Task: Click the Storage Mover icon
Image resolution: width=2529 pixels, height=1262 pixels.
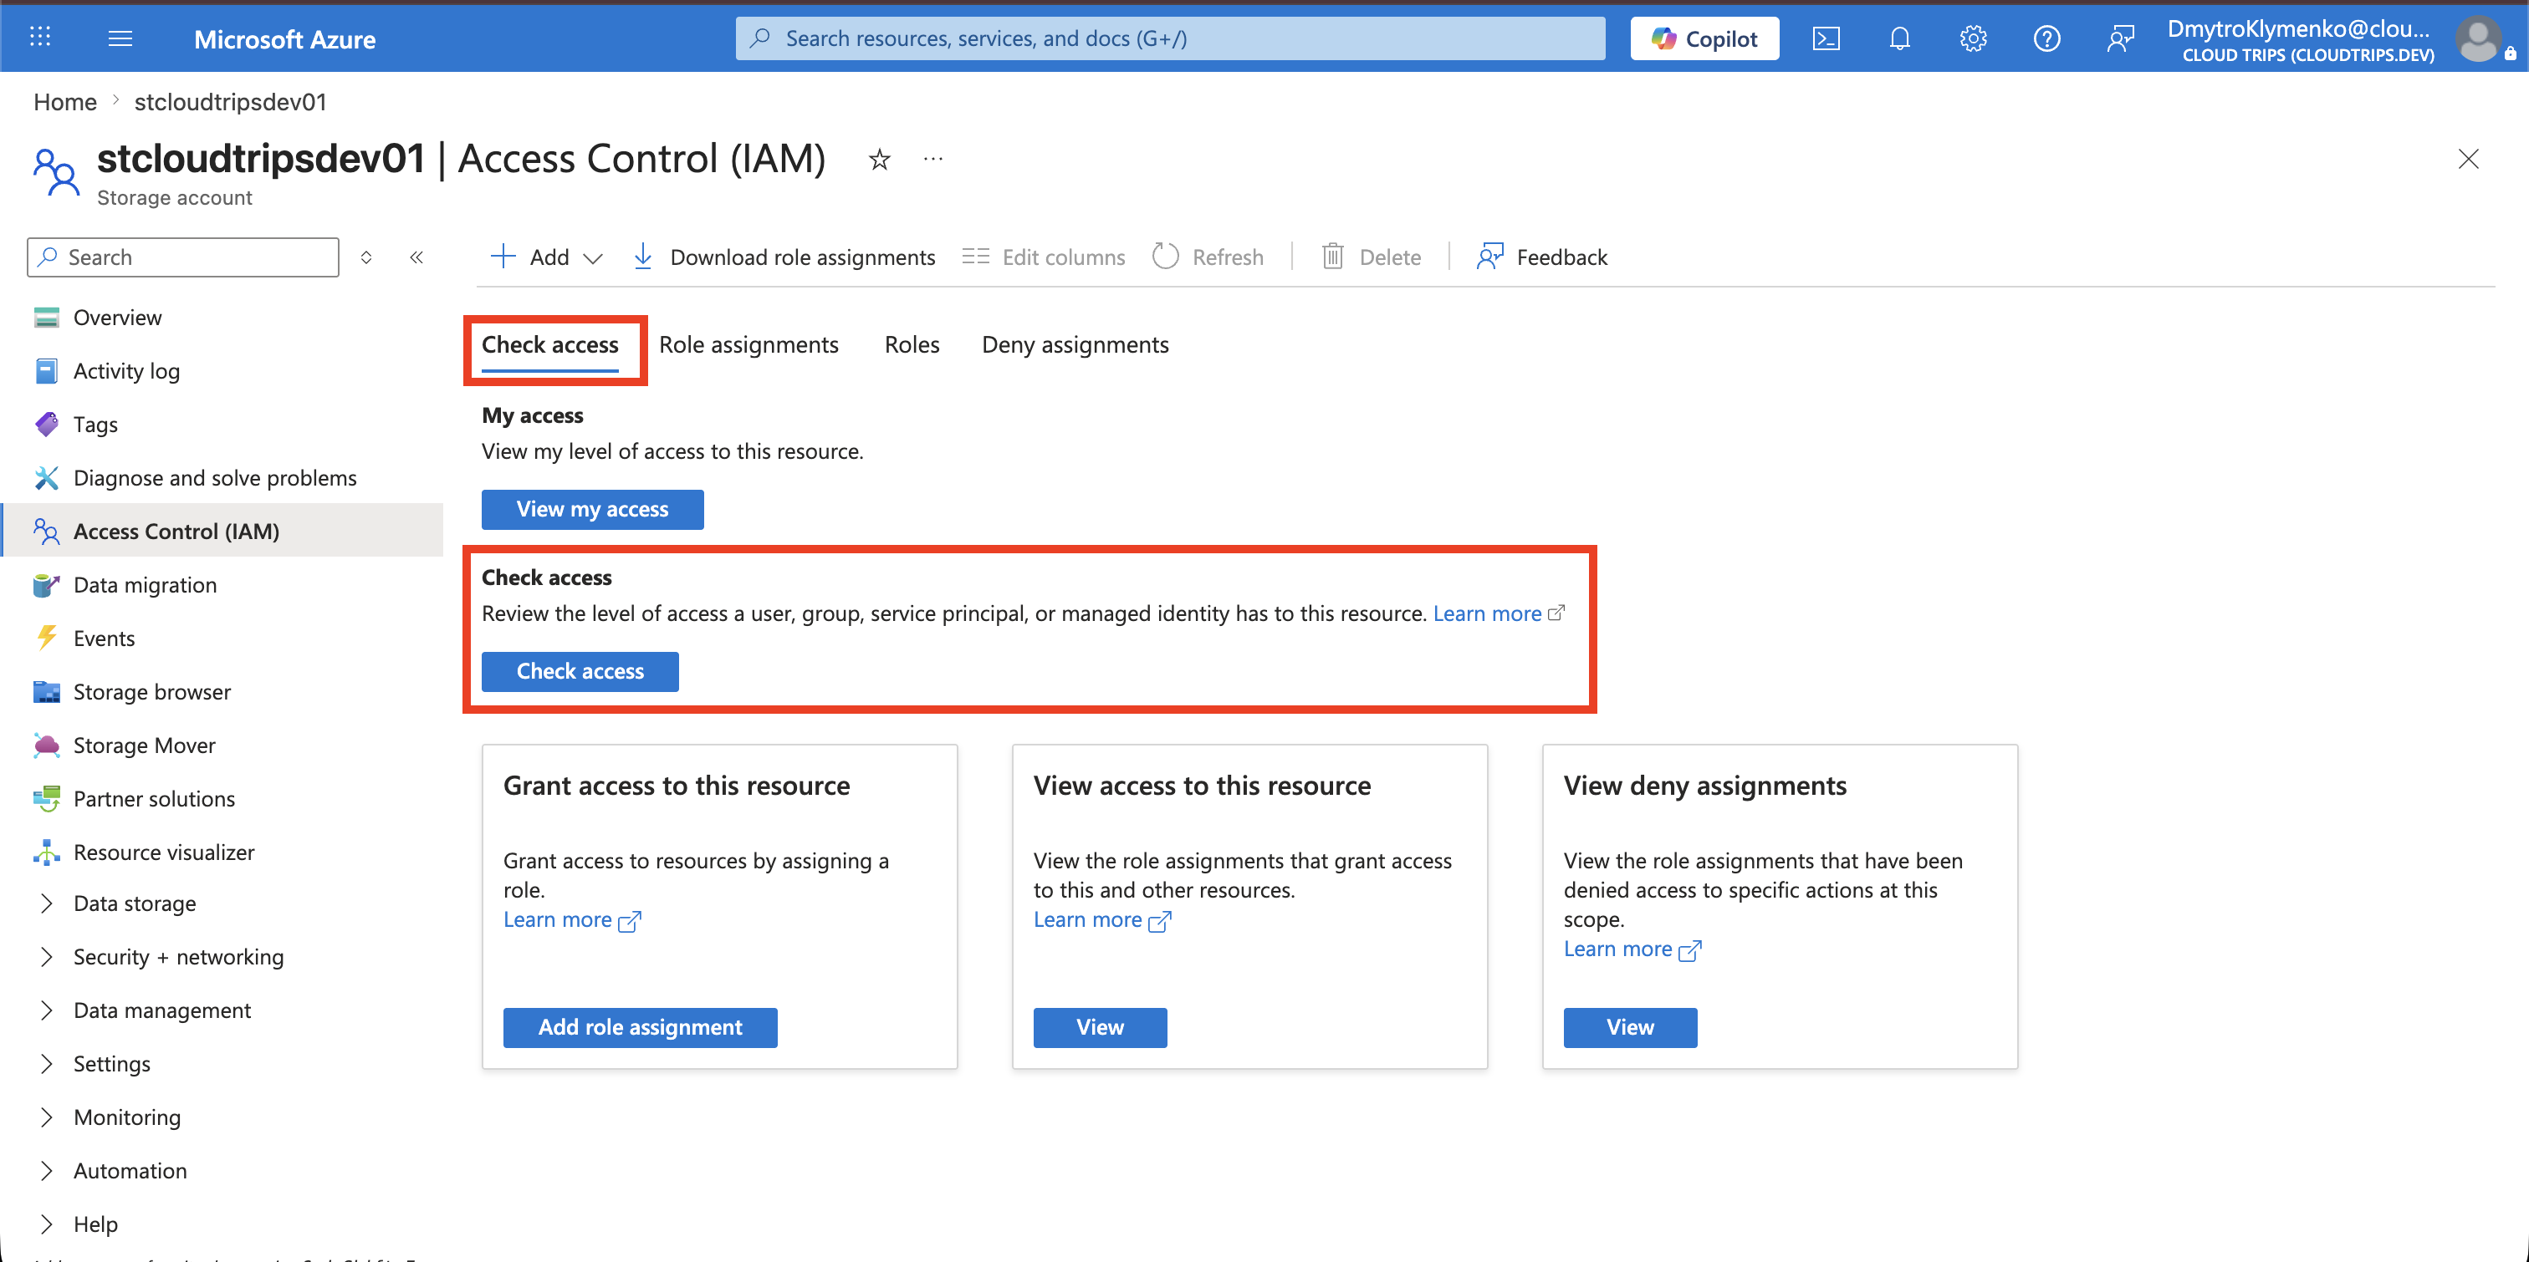Action: click(46, 745)
